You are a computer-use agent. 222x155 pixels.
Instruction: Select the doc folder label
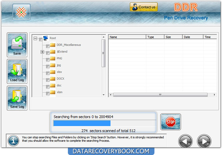pos(59,85)
